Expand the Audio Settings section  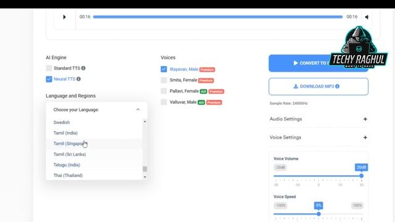click(x=318, y=119)
